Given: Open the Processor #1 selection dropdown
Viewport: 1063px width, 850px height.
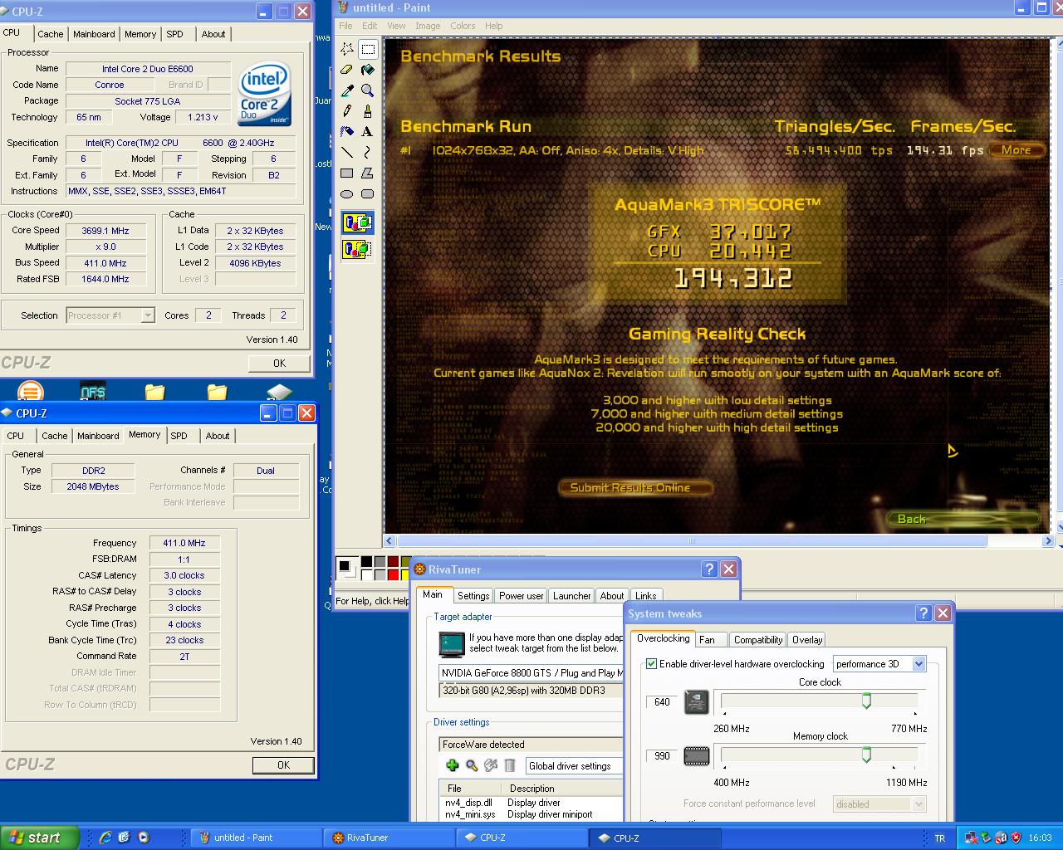Looking at the screenshot, I should (147, 315).
